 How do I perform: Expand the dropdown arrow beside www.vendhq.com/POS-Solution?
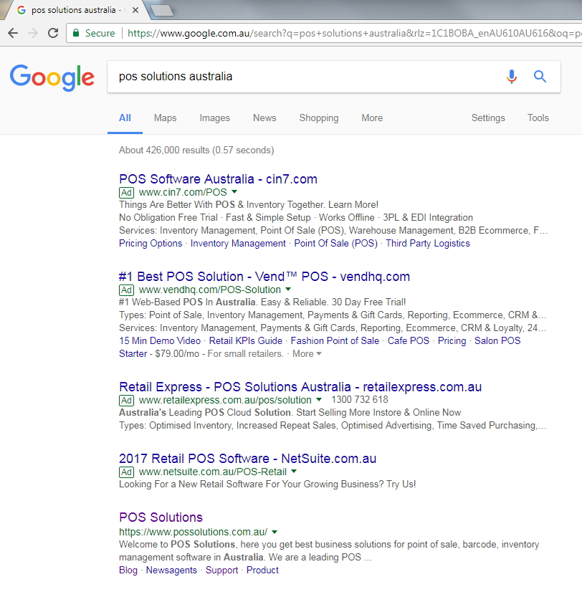tap(289, 290)
